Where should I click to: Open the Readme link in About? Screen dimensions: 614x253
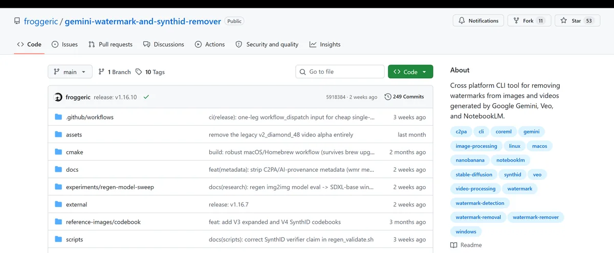[466, 245]
